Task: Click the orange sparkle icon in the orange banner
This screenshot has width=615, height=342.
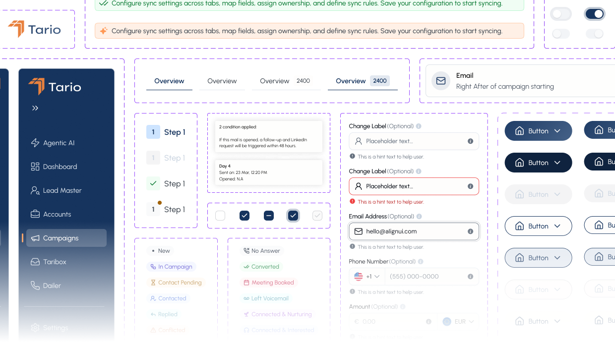Action: pyautogui.click(x=104, y=31)
